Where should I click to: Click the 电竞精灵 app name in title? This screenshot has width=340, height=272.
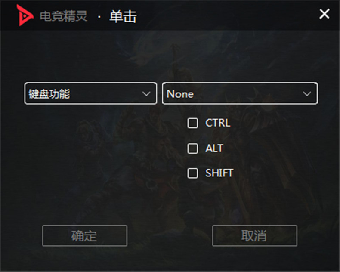64,16
